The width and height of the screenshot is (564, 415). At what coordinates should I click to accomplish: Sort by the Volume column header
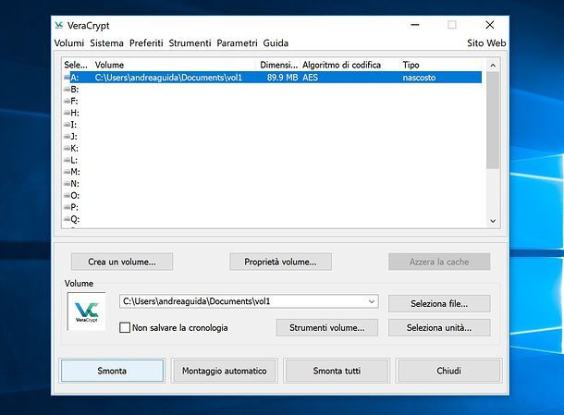point(175,65)
